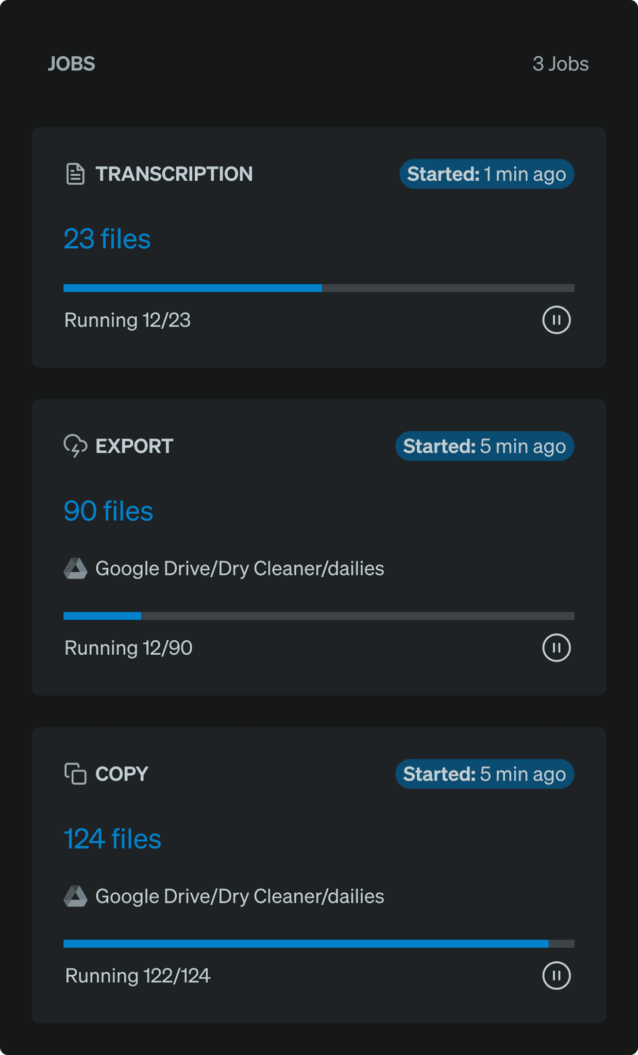Click Export's Started 5 min ago badge
The height and width of the screenshot is (1055, 638).
tap(484, 446)
